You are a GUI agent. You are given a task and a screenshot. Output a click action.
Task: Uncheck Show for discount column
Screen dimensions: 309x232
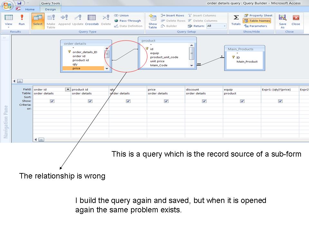(x=204, y=101)
